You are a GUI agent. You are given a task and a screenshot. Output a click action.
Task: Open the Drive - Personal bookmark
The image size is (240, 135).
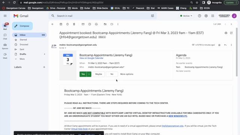(x=56, y=8)
